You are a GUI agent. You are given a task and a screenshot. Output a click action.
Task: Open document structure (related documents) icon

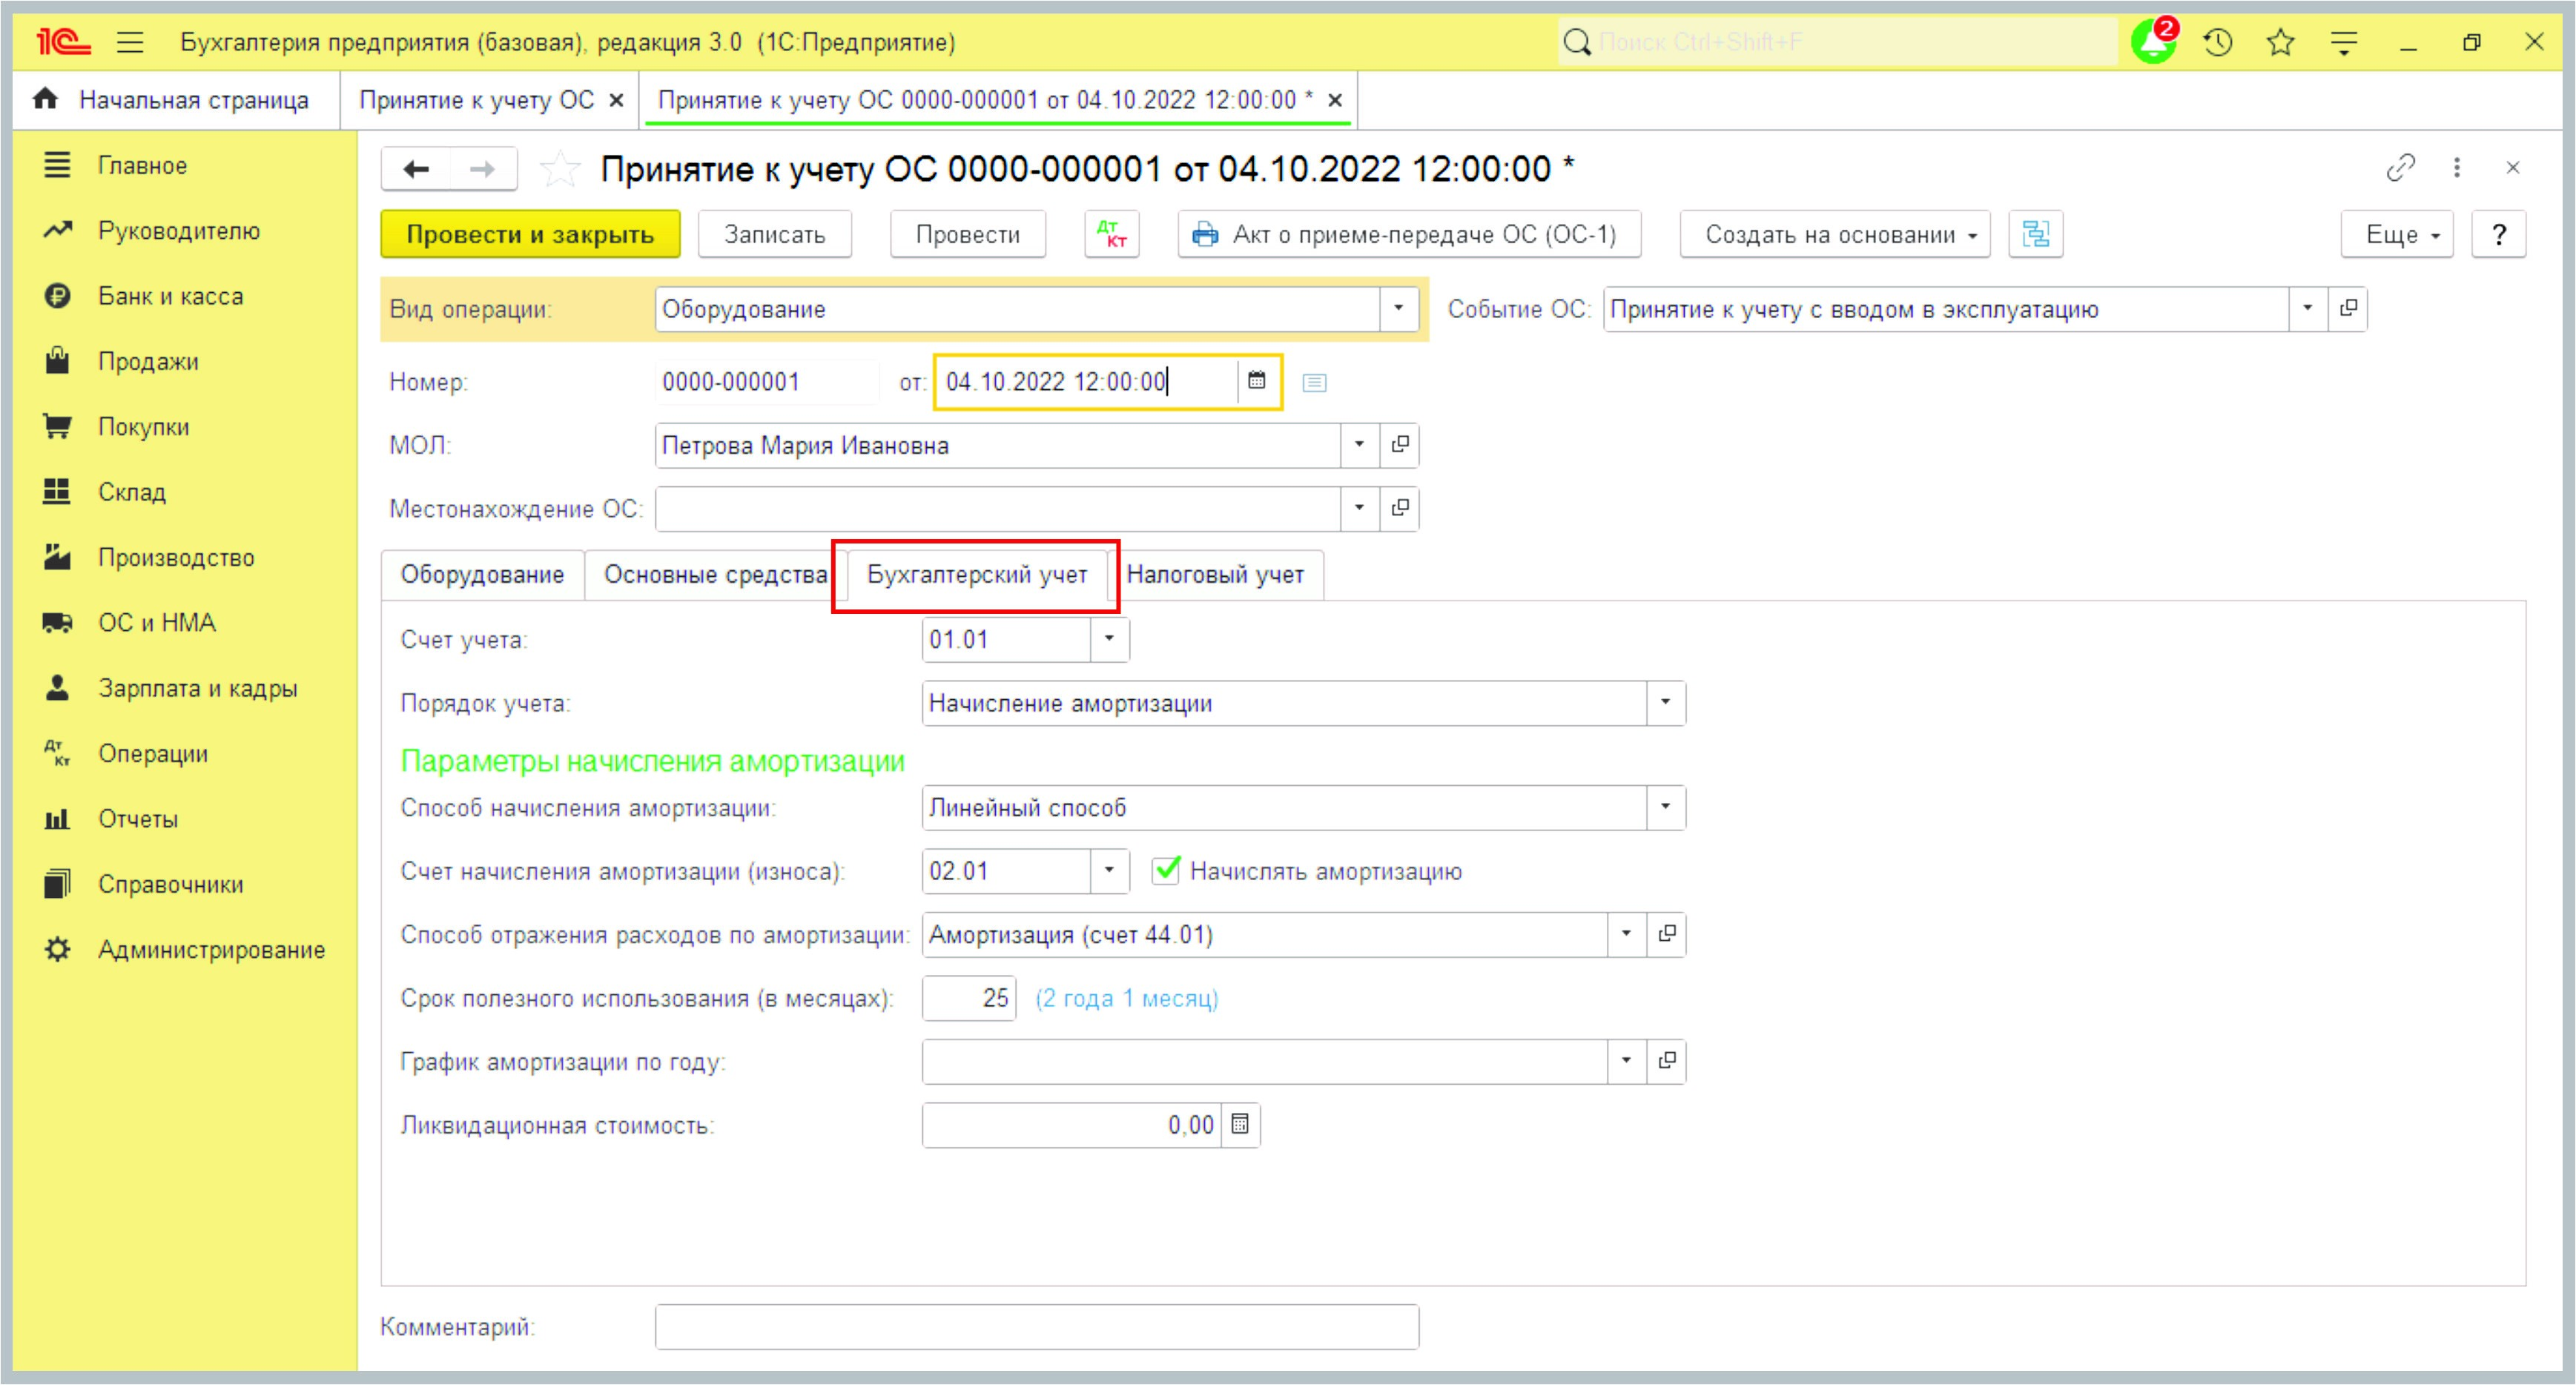[2035, 234]
